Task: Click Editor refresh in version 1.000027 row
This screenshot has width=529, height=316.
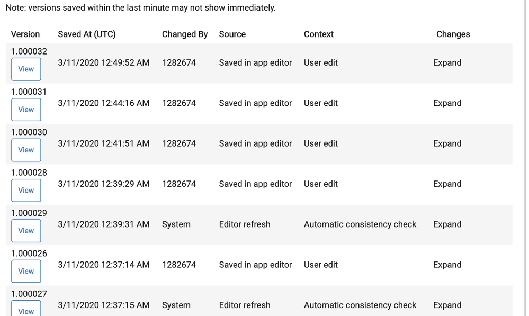Action: point(245,305)
